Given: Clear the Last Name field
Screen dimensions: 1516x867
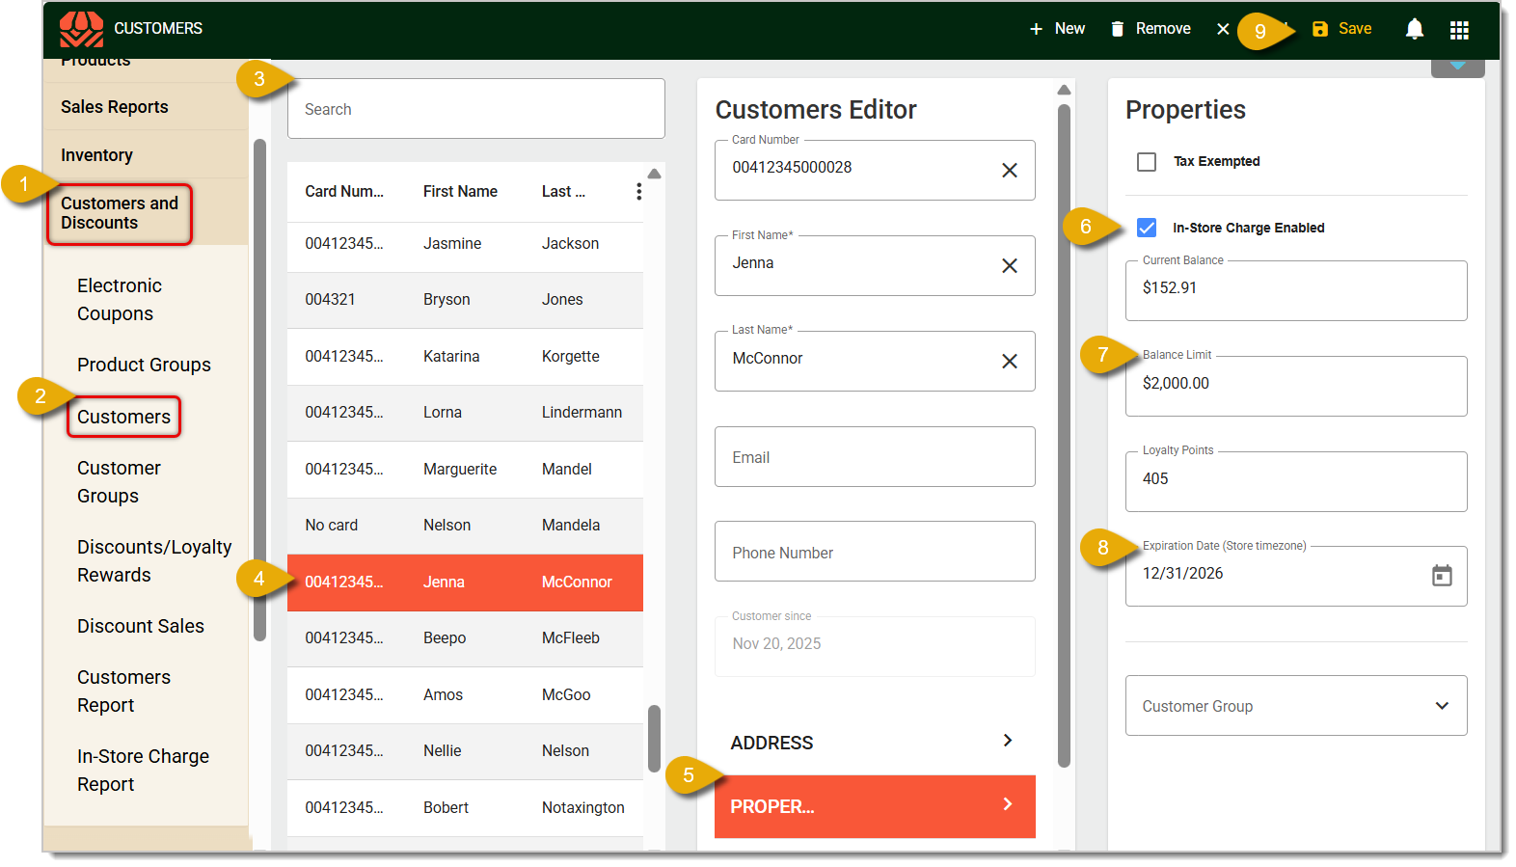Looking at the screenshot, I should tap(1010, 361).
